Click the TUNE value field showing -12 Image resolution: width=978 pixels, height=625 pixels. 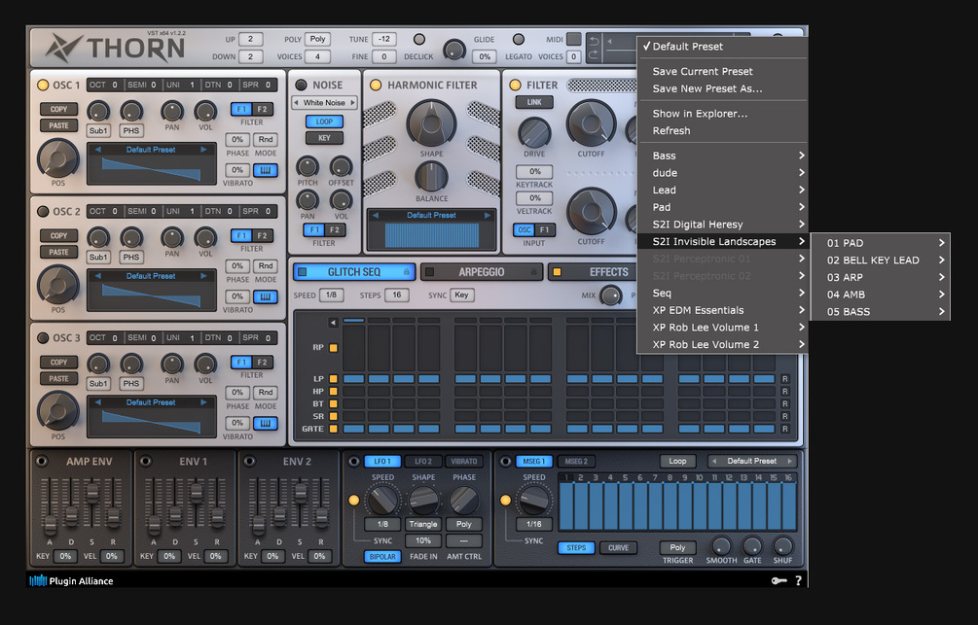pos(384,39)
